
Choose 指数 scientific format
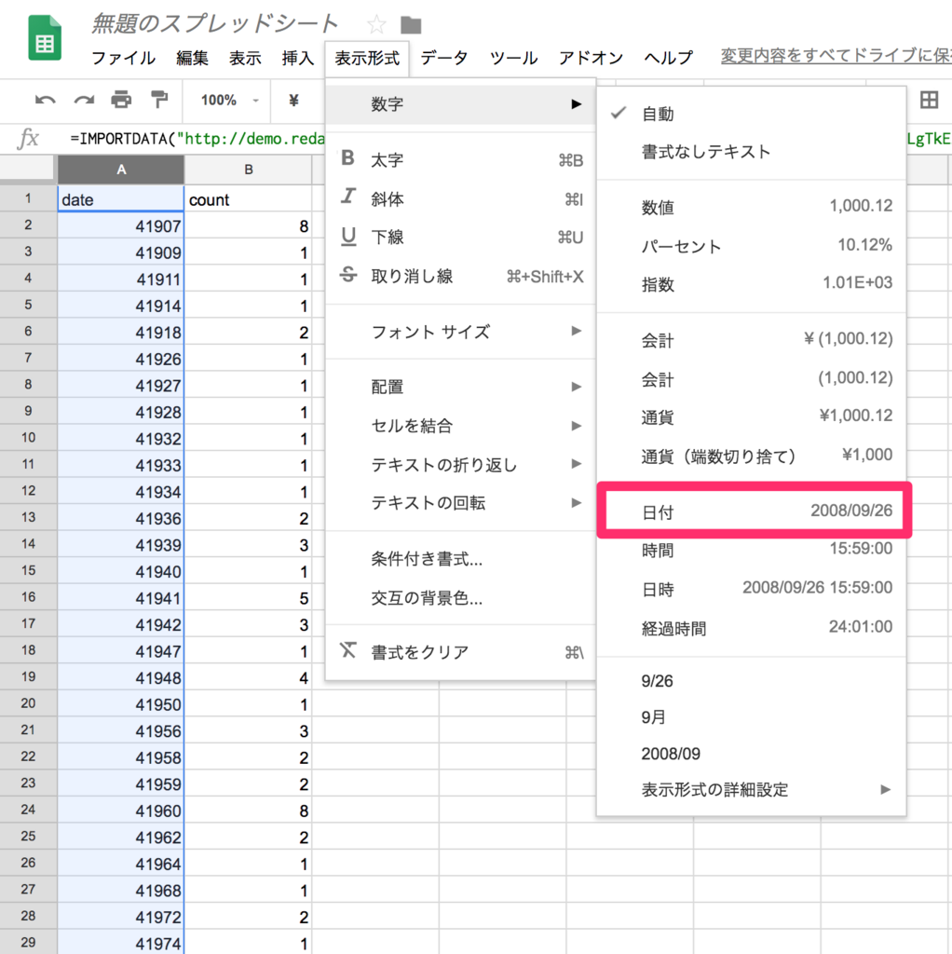pyautogui.click(x=751, y=283)
